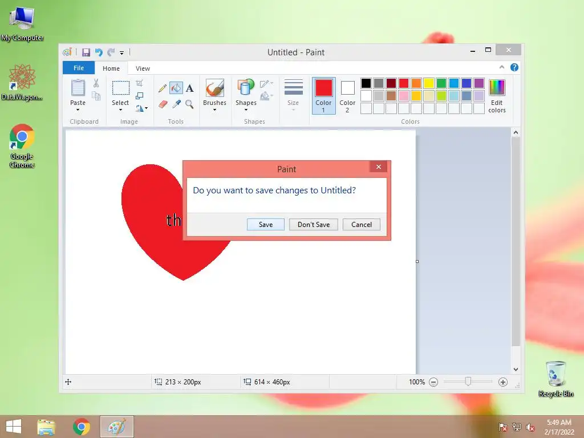Click the Paste clipboard icon
The width and height of the screenshot is (584, 438).
[x=78, y=88]
